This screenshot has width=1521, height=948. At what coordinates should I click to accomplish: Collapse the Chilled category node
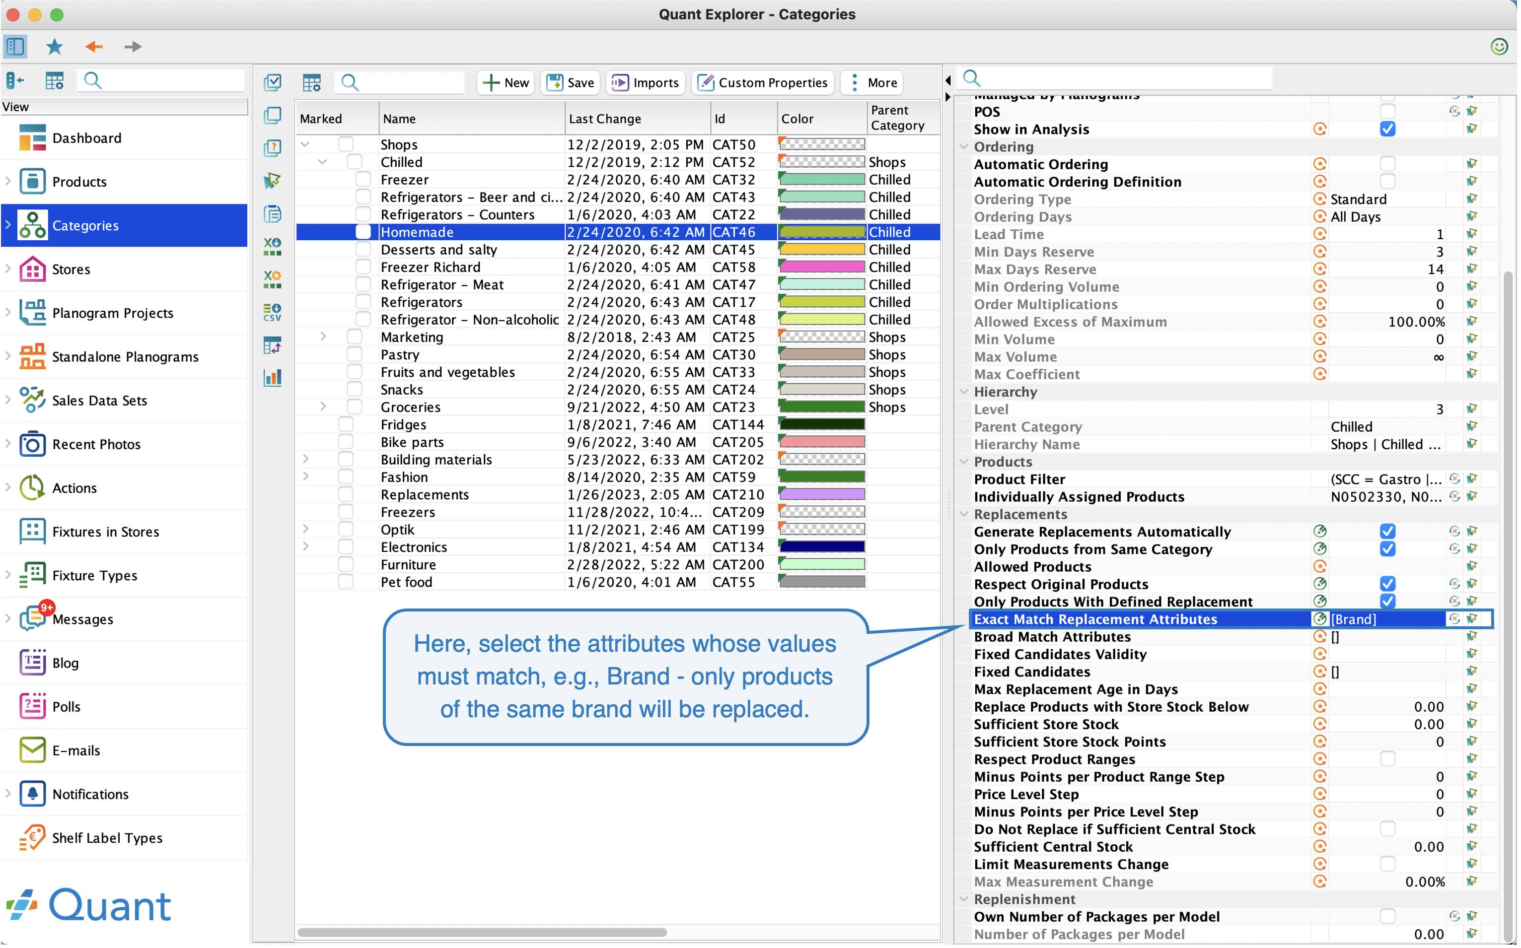(322, 162)
